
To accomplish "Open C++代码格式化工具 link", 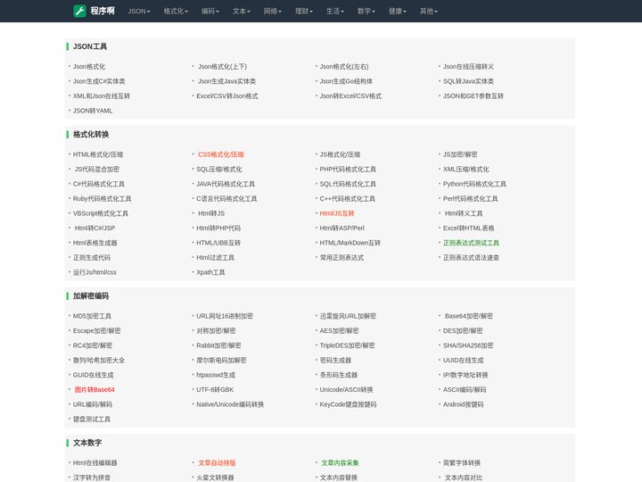I will pos(347,199).
